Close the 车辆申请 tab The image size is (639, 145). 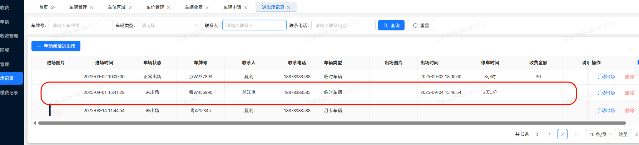click(x=246, y=7)
